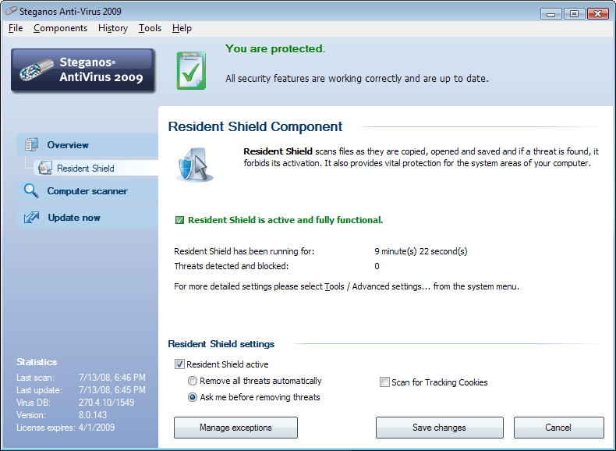Click the License expires date '4/1/2009'
This screenshot has height=451, width=616.
tap(97, 428)
